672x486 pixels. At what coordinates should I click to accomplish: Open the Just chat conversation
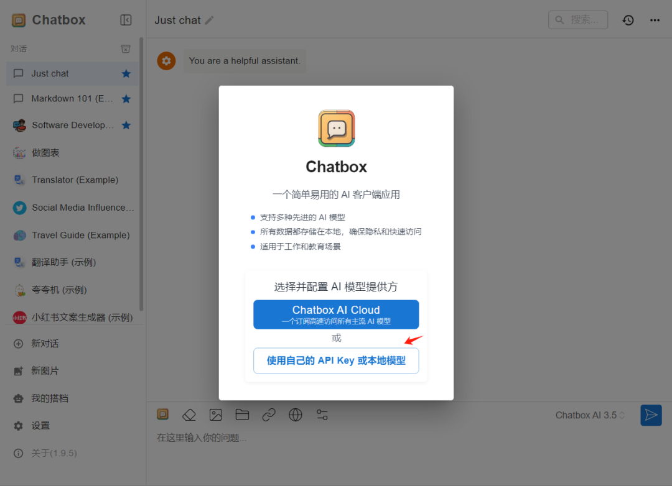(72, 74)
